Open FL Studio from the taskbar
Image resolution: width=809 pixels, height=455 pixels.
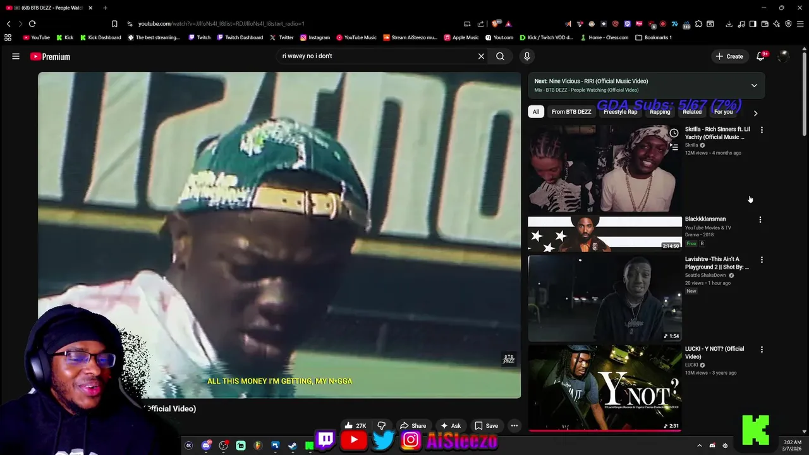click(258, 446)
